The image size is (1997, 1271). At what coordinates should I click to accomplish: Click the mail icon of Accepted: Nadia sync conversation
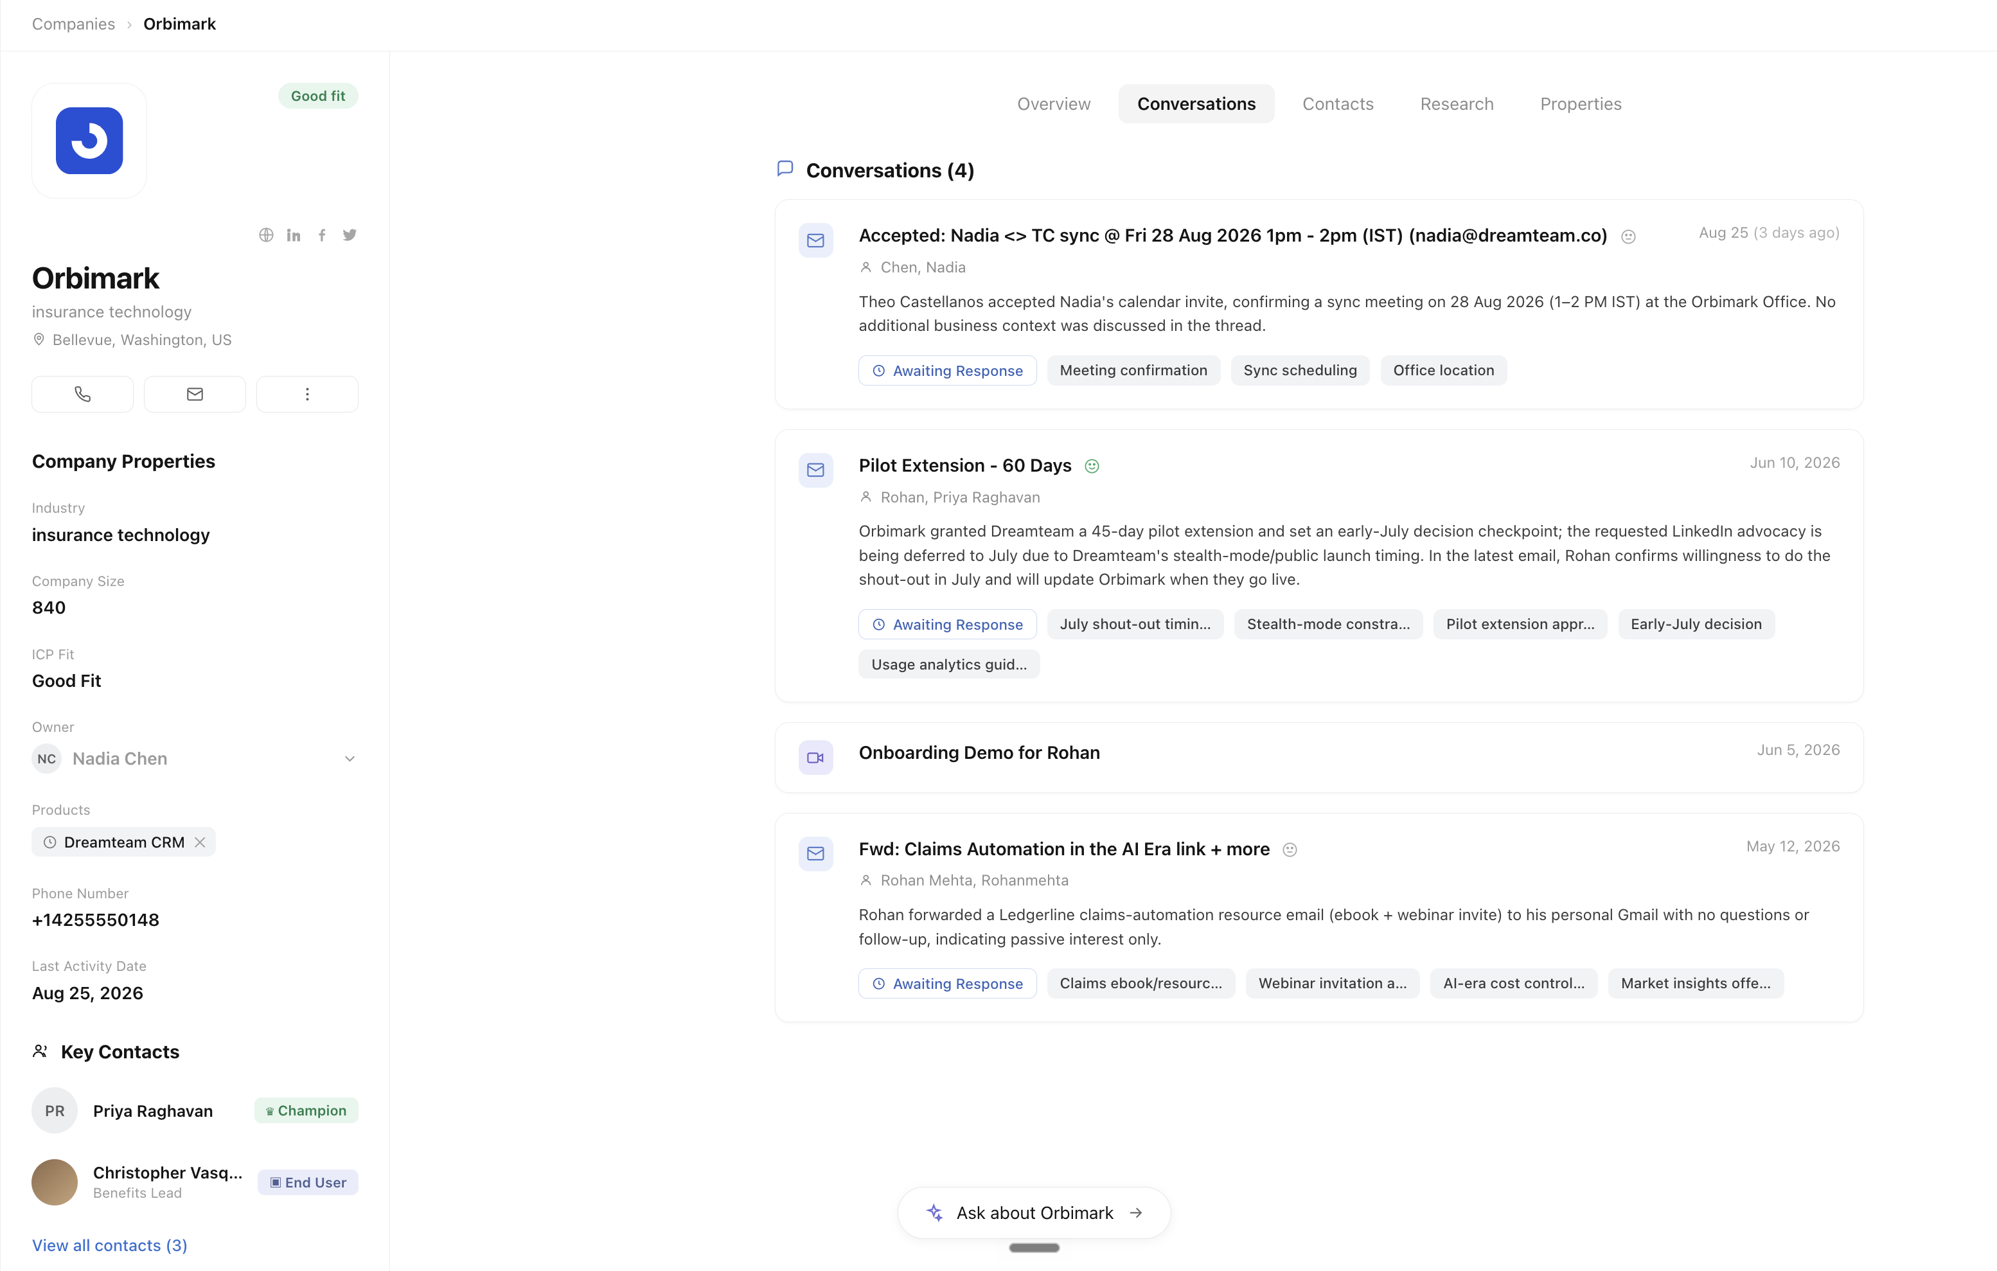[815, 240]
